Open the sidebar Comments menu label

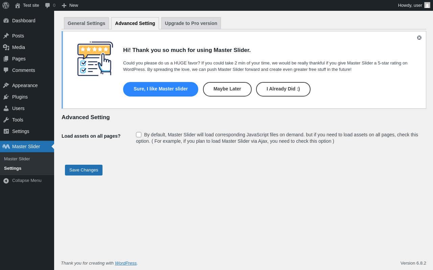pos(24,70)
